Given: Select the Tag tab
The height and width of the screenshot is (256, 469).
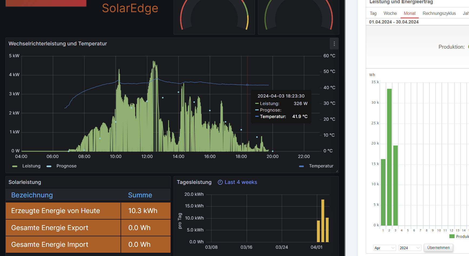Looking at the screenshot, I should [x=373, y=14].
